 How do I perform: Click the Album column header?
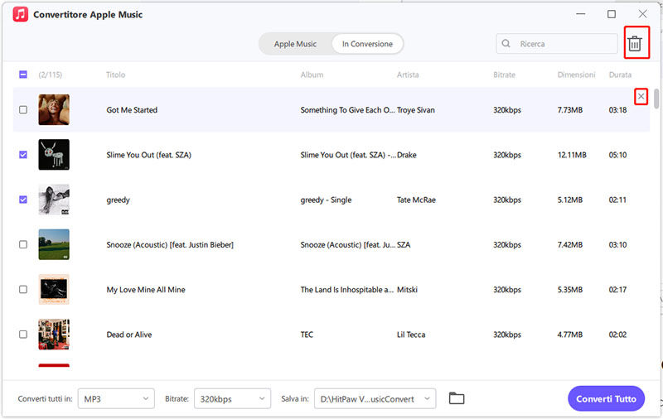point(312,75)
